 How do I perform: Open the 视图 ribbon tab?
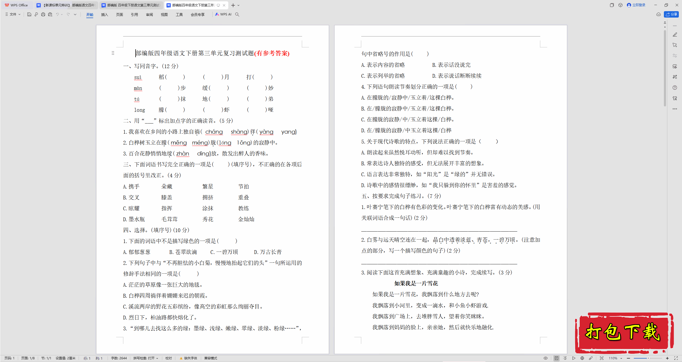tap(164, 15)
